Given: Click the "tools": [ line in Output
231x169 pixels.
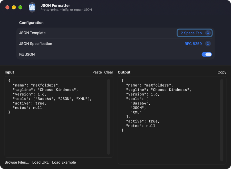Looking at the screenshot, I should coord(137,99).
